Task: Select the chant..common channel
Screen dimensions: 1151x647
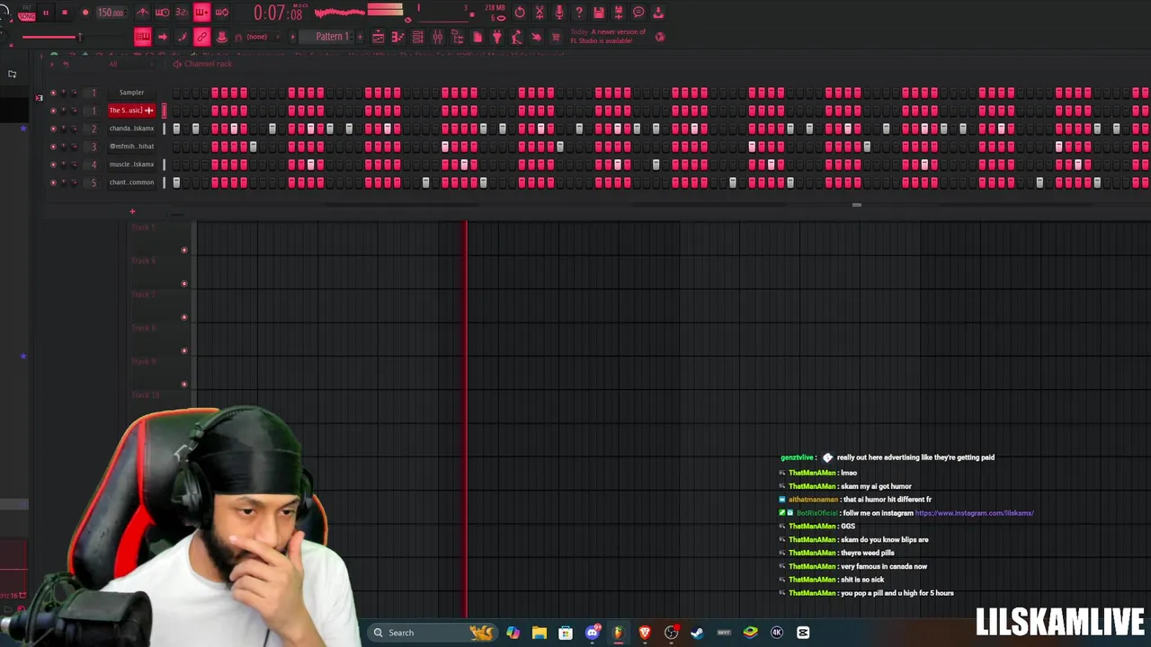Action: (x=131, y=182)
